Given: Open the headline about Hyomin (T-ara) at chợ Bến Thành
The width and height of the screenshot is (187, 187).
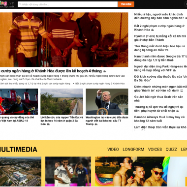Looking at the screenshot, I should [160, 38].
